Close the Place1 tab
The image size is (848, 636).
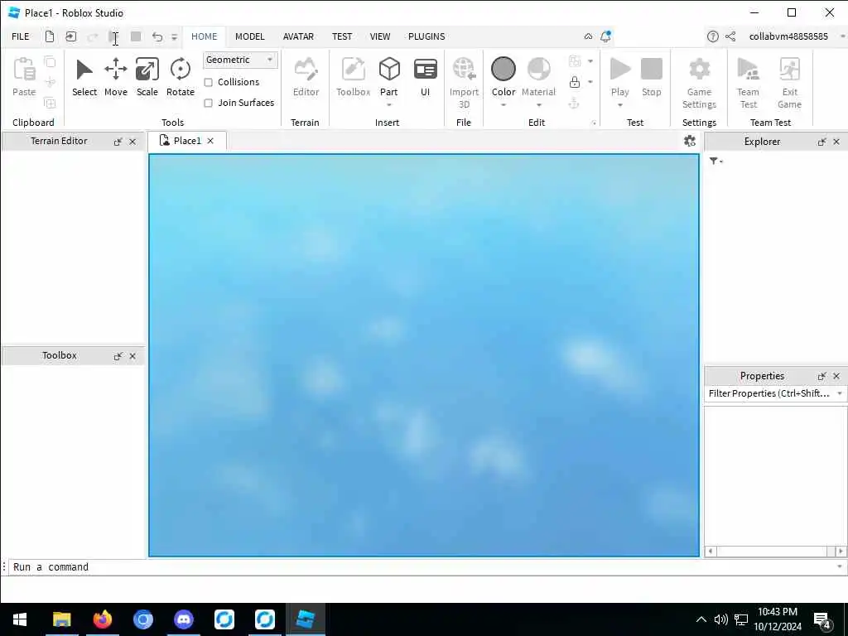(210, 141)
